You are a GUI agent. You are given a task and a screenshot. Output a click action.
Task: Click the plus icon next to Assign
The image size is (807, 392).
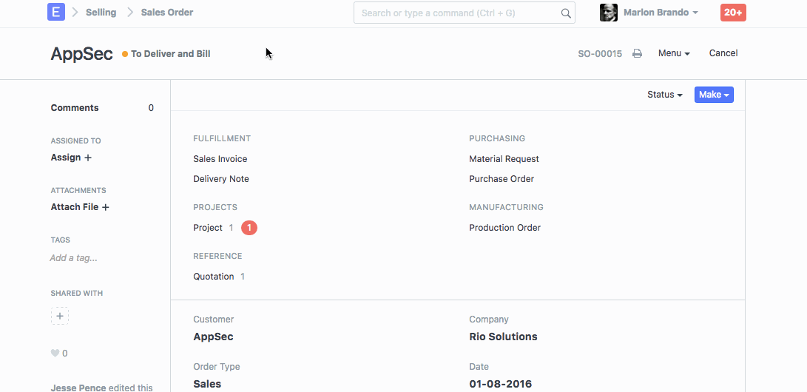point(88,158)
